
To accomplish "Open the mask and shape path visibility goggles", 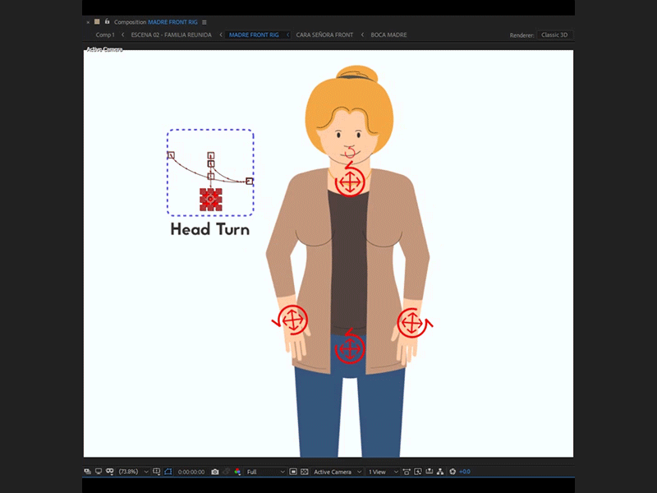I will click(110, 472).
